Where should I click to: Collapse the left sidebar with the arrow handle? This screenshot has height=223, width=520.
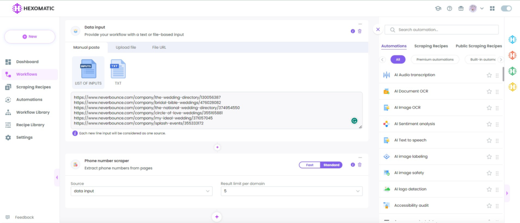57,178
